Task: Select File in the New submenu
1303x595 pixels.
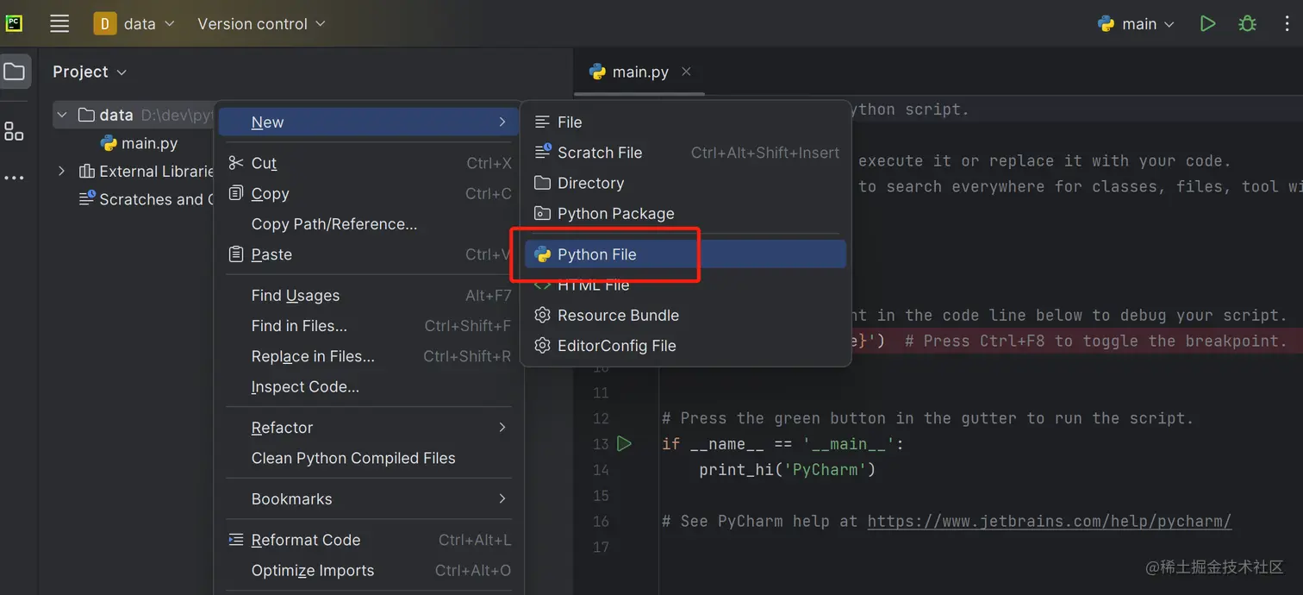Action: [685, 122]
